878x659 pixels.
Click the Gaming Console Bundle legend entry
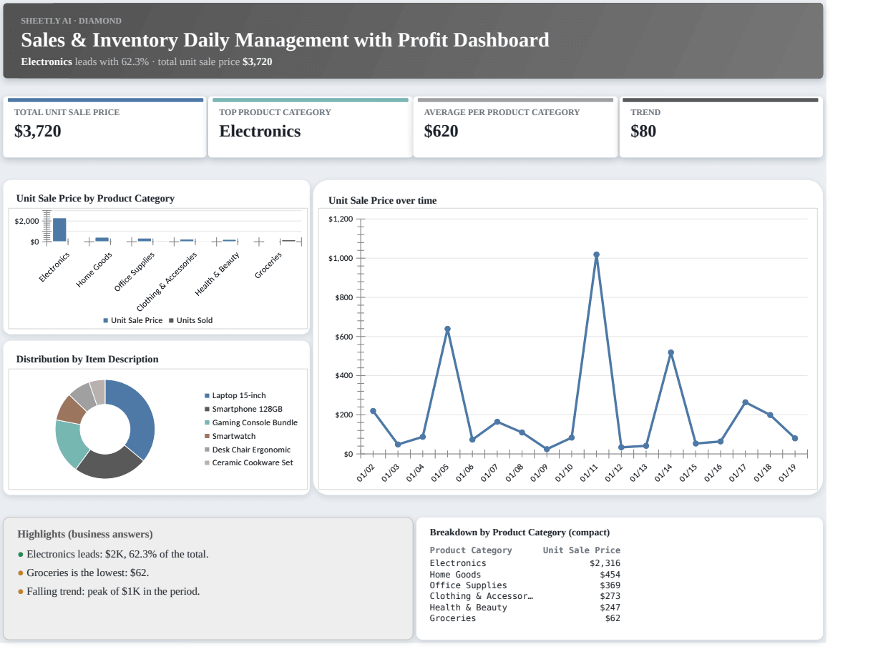(251, 422)
